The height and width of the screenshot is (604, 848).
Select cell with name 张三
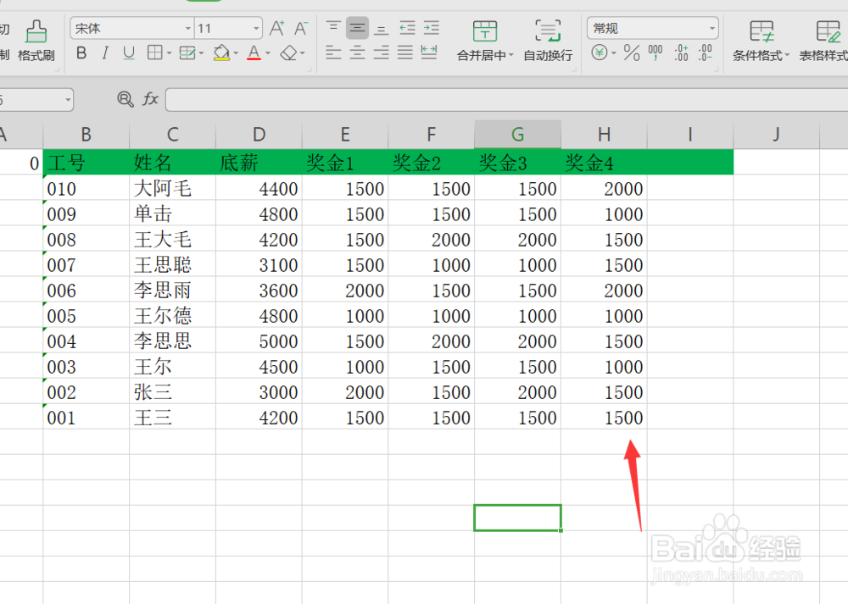coord(172,391)
